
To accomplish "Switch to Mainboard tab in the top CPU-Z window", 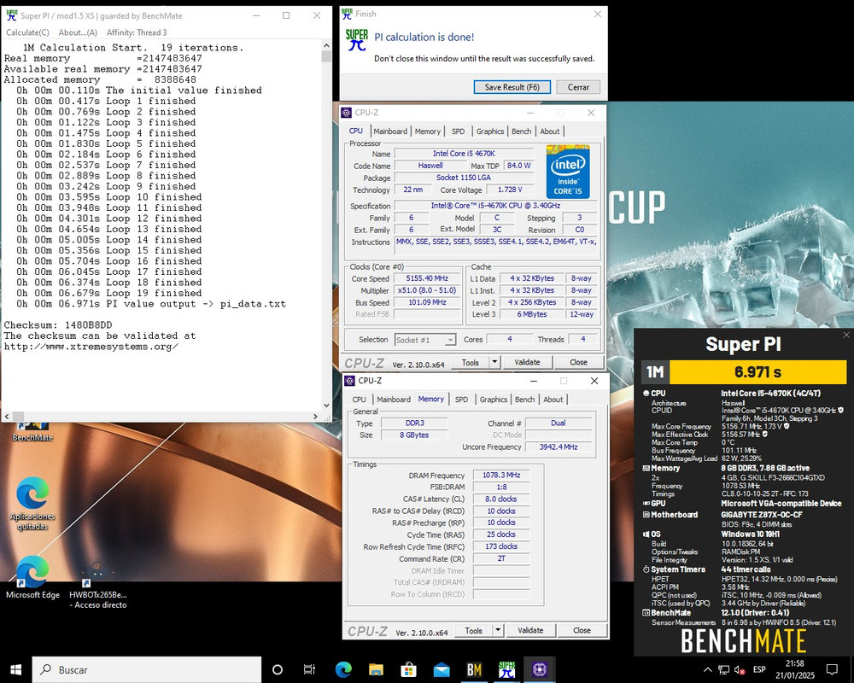I will pyautogui.click(x=390, y=131).
